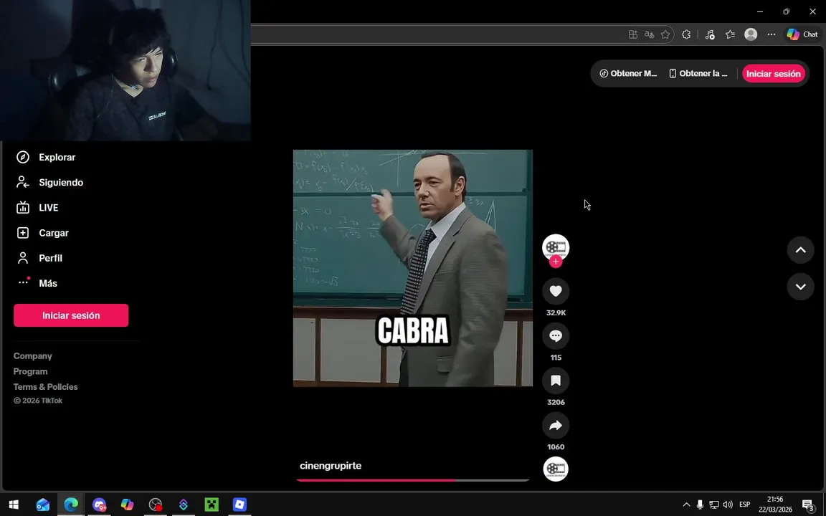This screenshot has height=516, width=826.
Task: Click the browser address bar
Action: [437, 34]
